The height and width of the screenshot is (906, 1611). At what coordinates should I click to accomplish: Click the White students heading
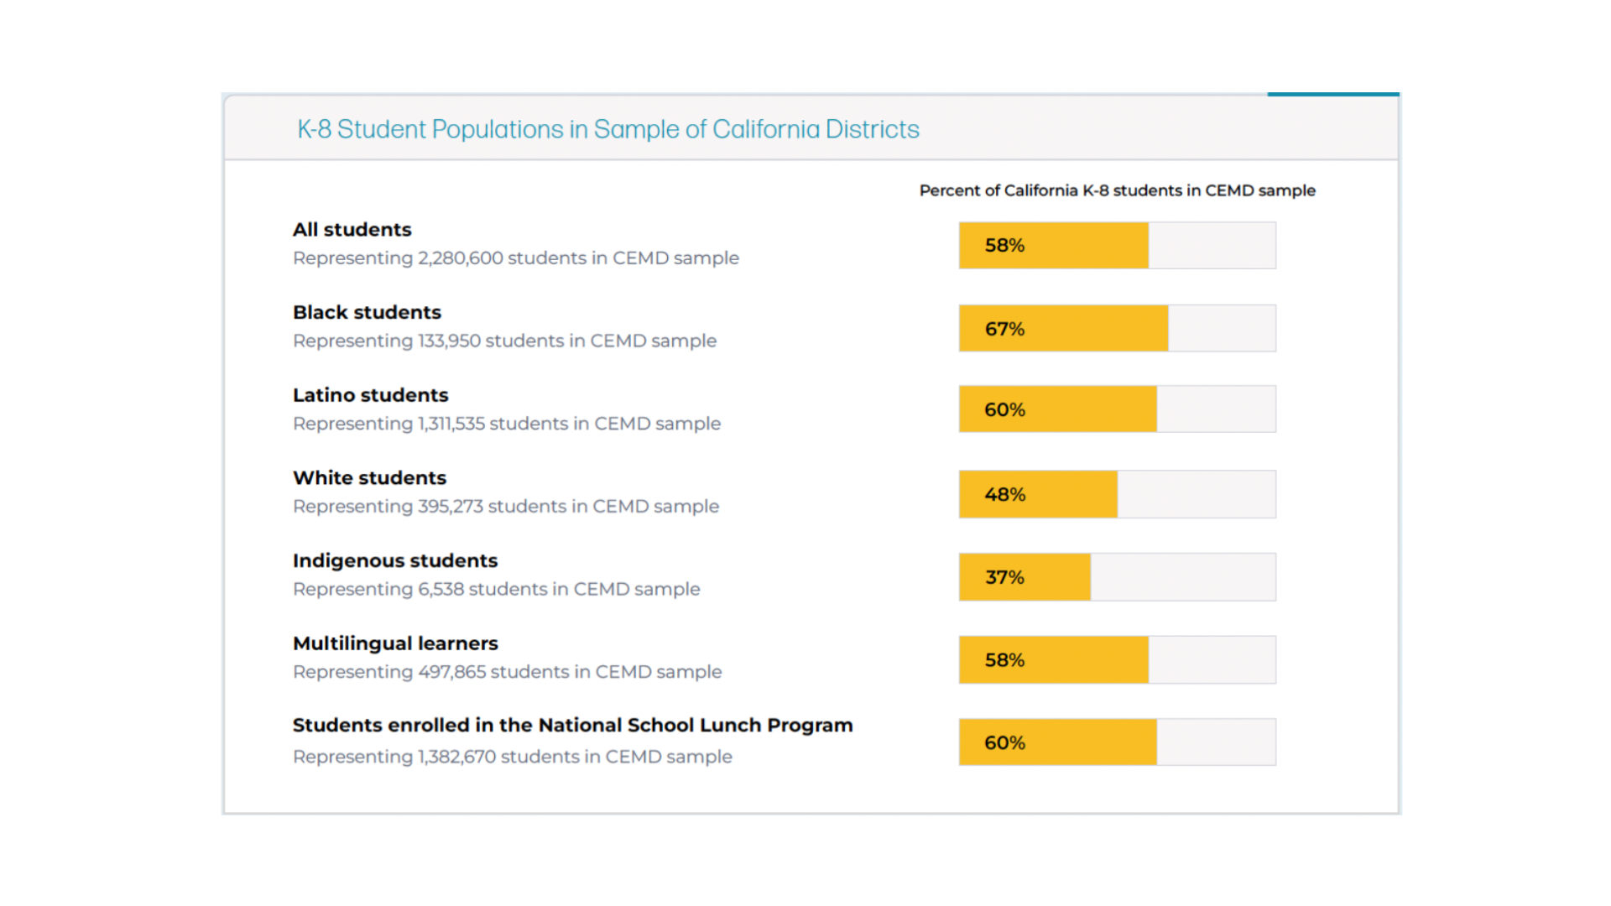coord(369,478)
